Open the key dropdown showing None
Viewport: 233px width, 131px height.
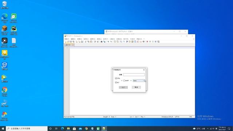(x=139, y=81)
